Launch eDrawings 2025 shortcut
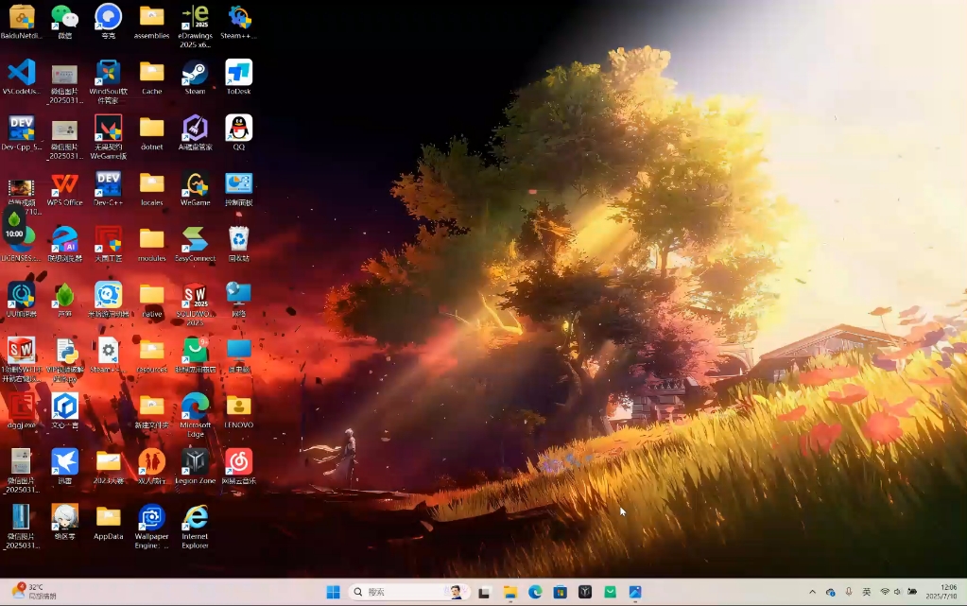The image size is (967, 606). [195, 17]
